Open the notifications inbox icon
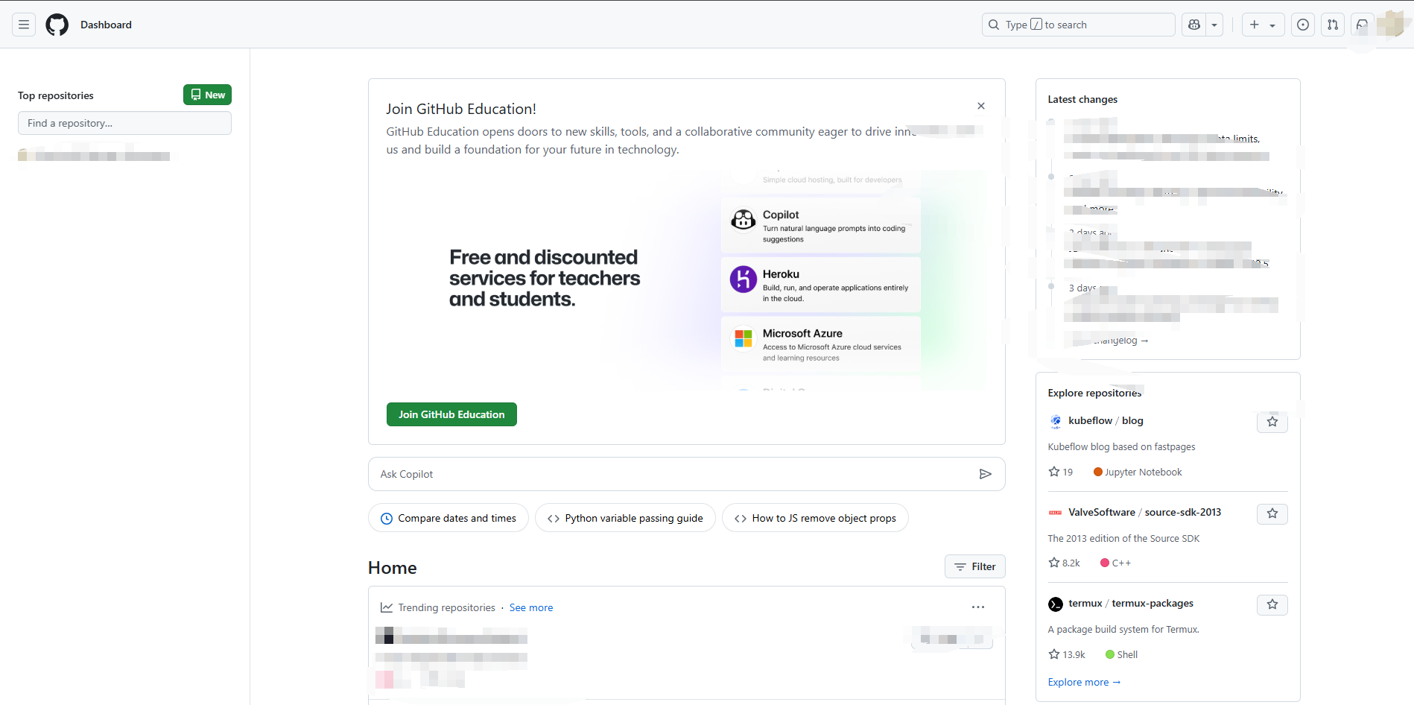The height and width of the screenshot is (705, 1414). pyautogui.click(x=1363, y=25)
